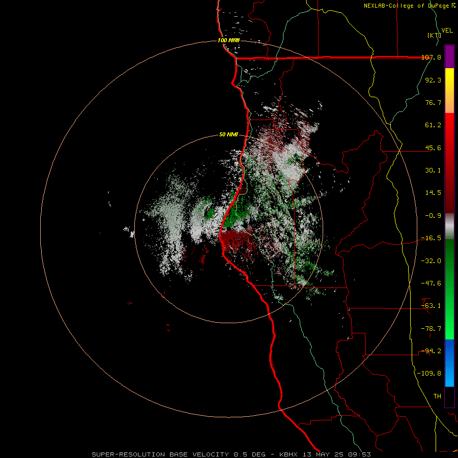The image size is (458, 458).
Task: Click the [KT] units label
Action: [x=434, y=35]
